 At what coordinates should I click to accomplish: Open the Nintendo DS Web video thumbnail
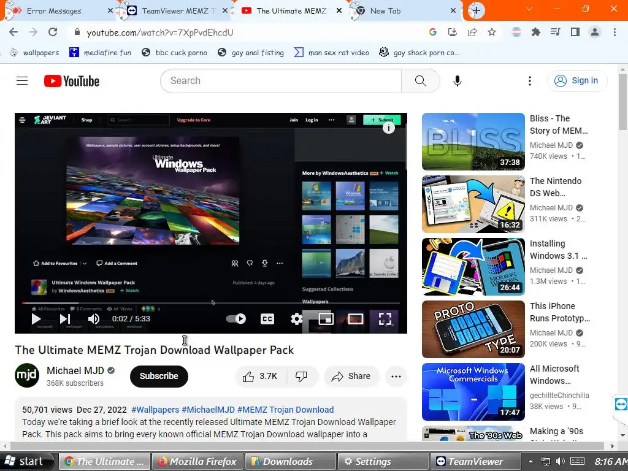coord(473,204)
